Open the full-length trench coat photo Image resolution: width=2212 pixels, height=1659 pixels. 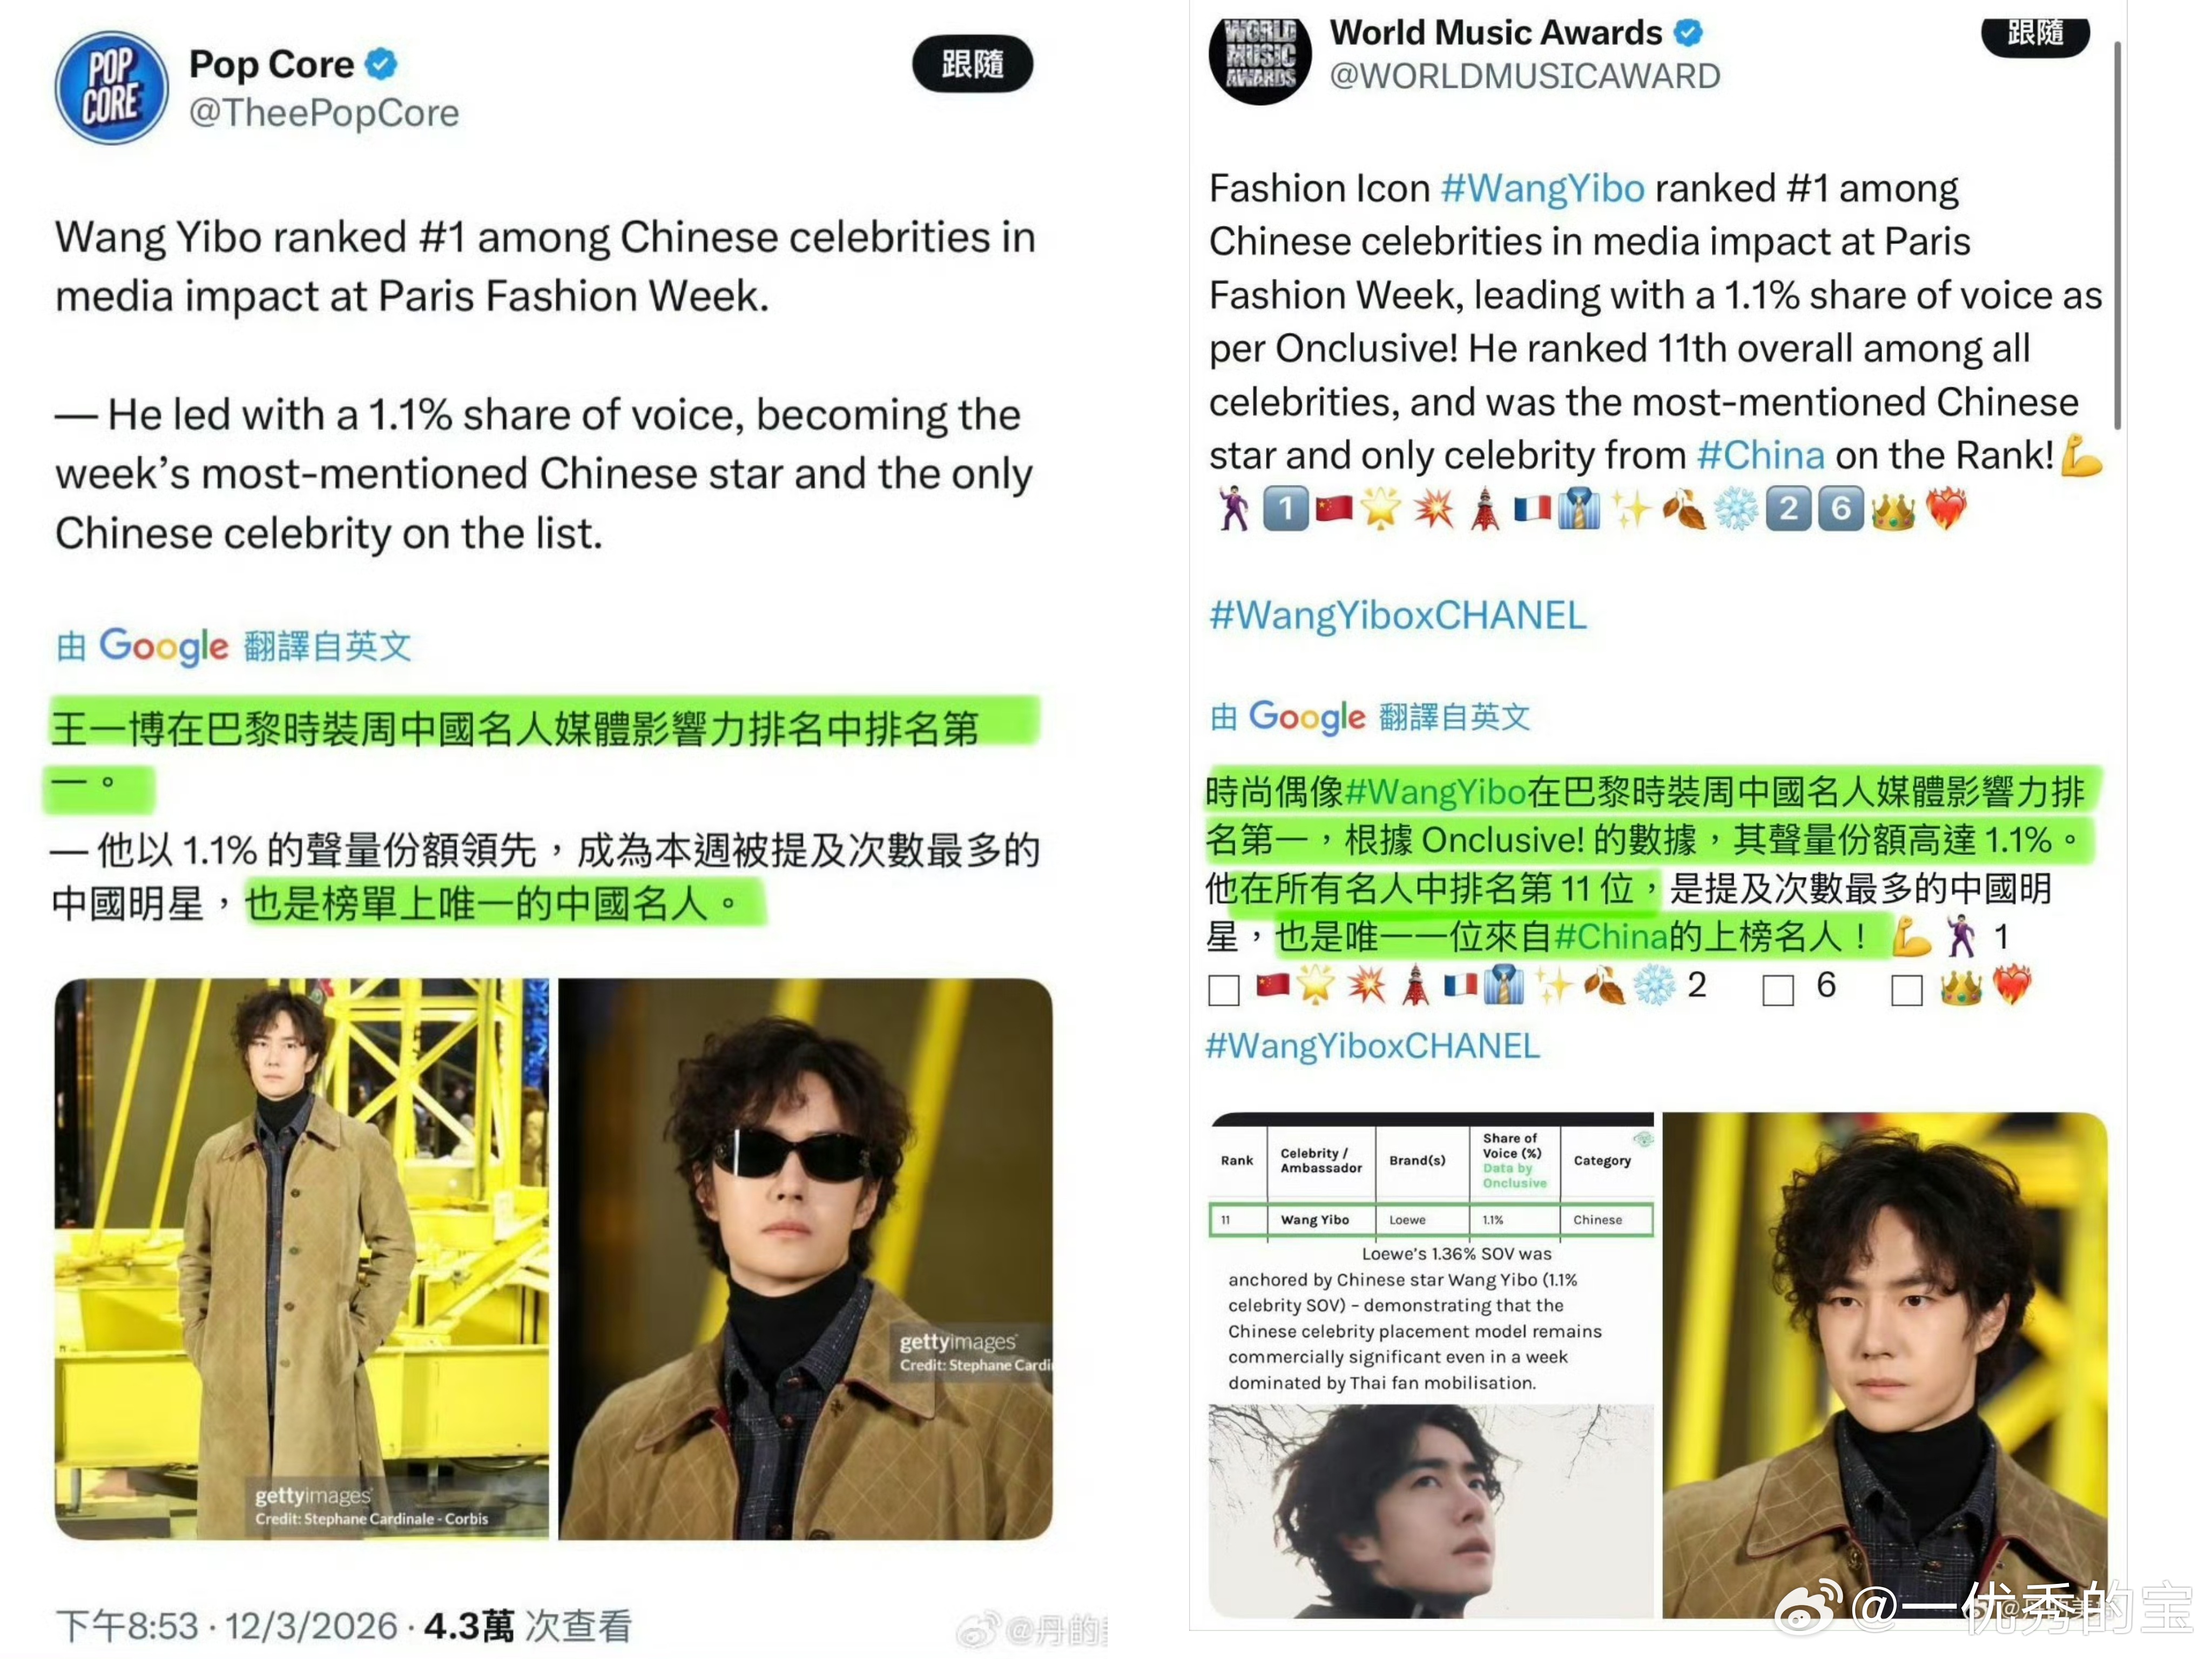pyautogui.click(x=302, y=1258)
